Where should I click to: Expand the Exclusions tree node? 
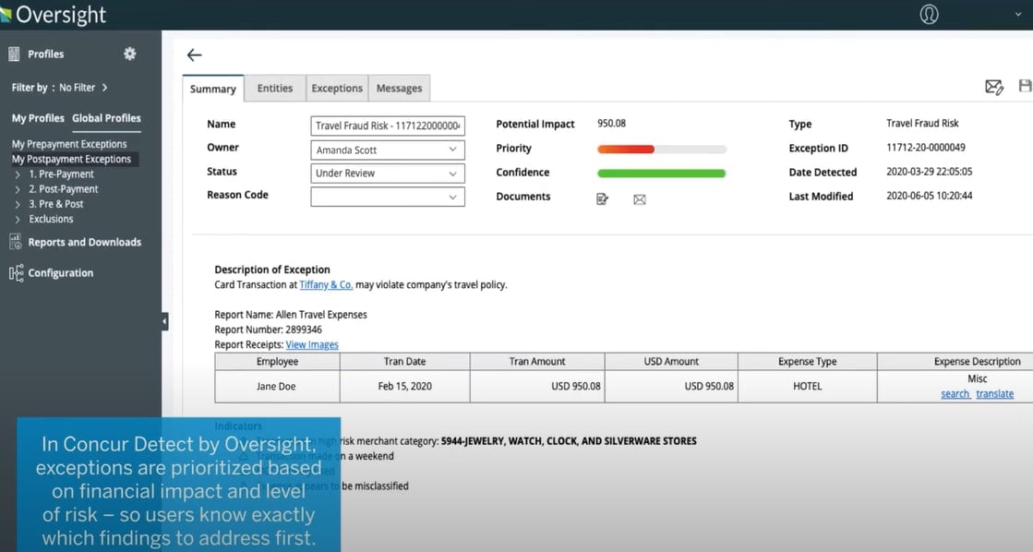coord(18,220)
